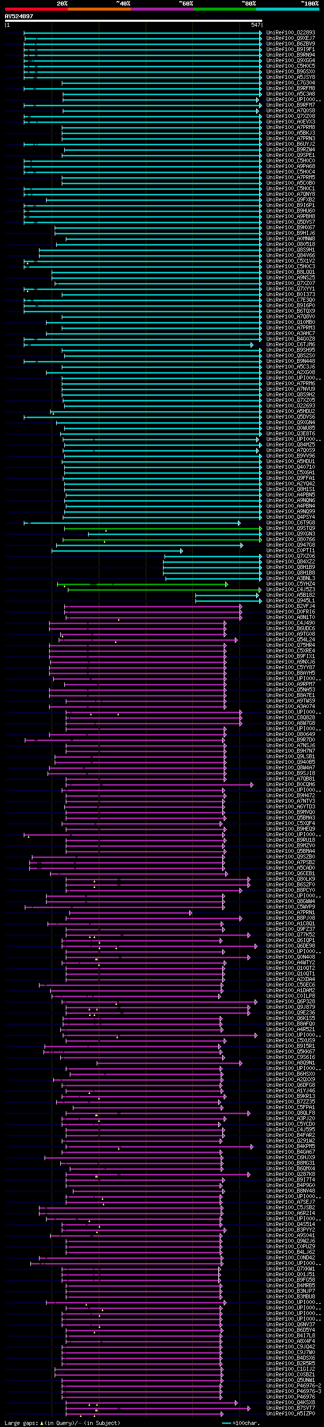Click hit label UniRef100_O80518
The image size is (324, 1427).
[291, 244]
